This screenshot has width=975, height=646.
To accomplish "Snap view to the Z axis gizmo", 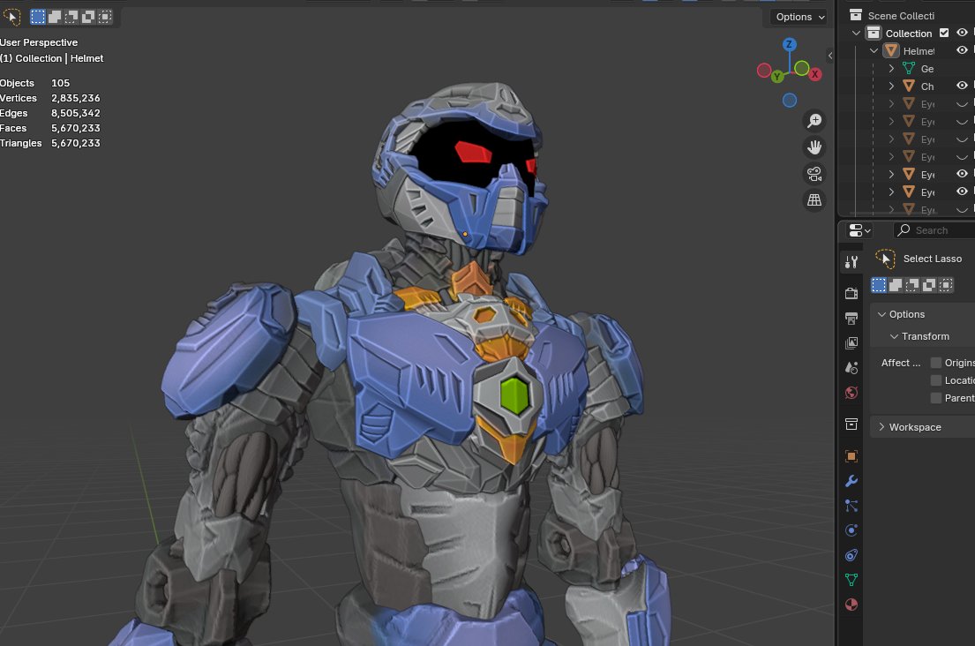I will pos(789,45).
